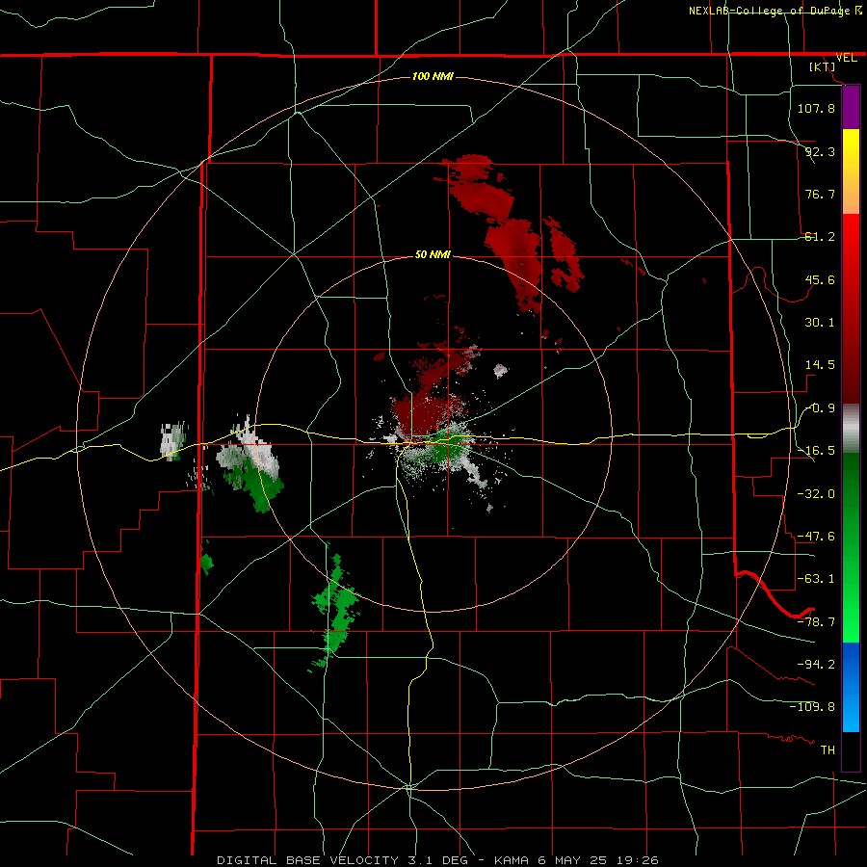Click the -94.2 legend value
The height and width of the screenshot is (867, 867).
click(816, 665)
